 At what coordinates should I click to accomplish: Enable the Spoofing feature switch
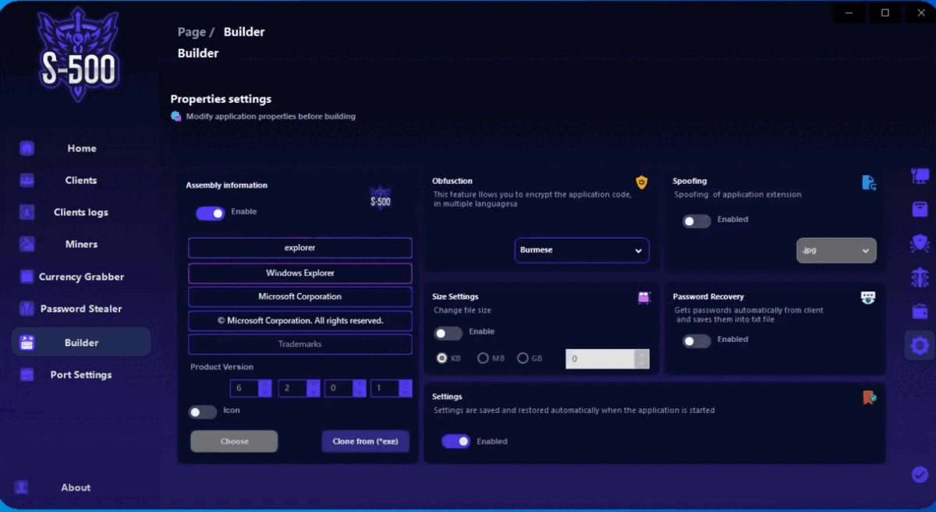point(696,221)
